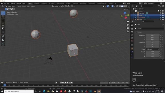Open the Tool properties tab
This screenshot has width=165, height=93.
click(132, 25)
